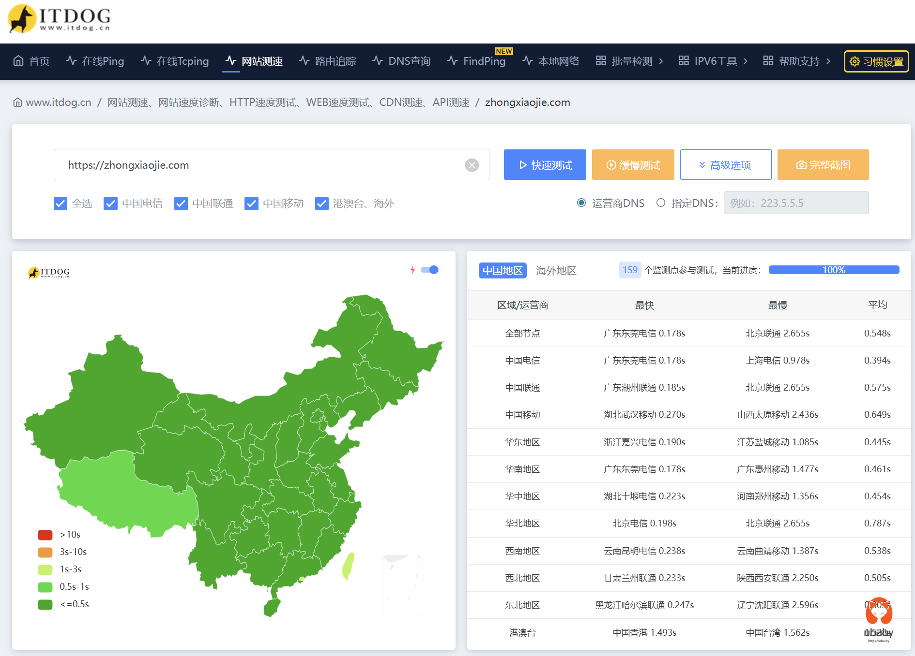Image resolution: width=915 pixels, height=656 pixels.
Task: Open the IPV6工具 submenu
Action: [713, 61]
